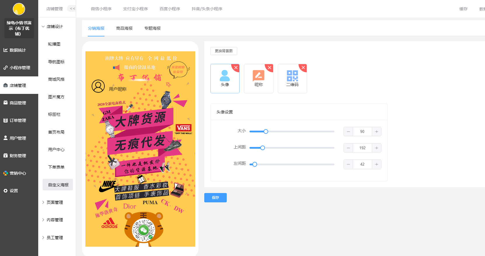Remove the 头像 element with the red X
The height and width of the screenshot is (256, 485).
tap(236, 67)
